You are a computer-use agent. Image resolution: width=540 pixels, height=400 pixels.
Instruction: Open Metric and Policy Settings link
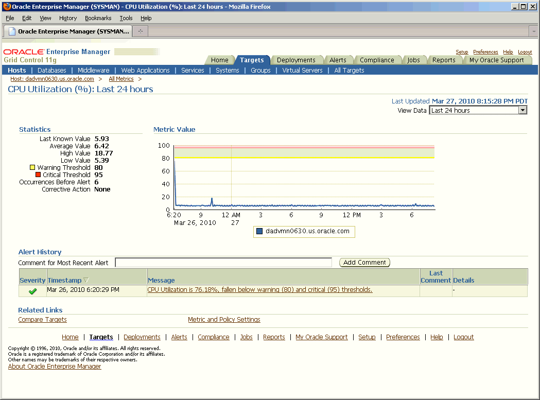click(x=224, y=319)
